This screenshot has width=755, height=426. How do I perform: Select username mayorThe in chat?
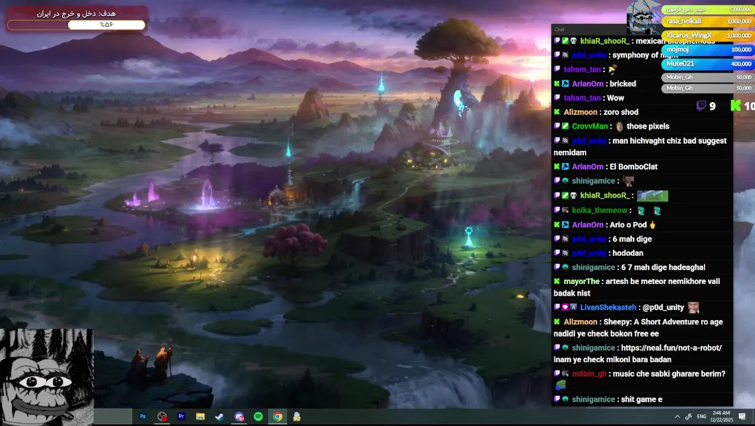(581, 281)
